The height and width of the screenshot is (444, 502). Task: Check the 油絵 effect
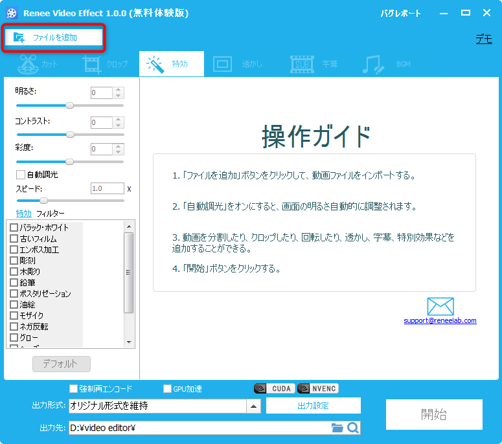14,305
